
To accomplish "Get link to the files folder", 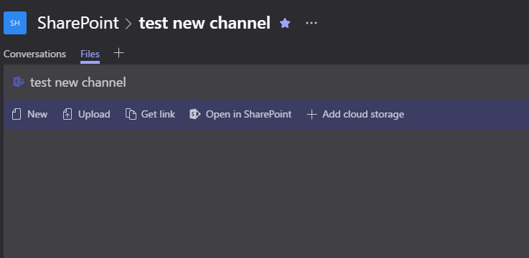I will 150,115.
